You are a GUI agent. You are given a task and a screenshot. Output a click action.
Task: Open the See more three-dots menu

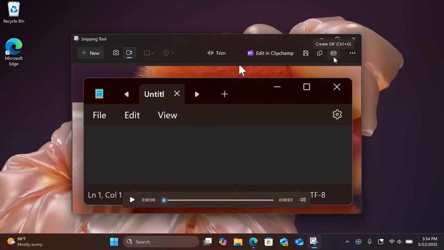click(x=352, y=53)
